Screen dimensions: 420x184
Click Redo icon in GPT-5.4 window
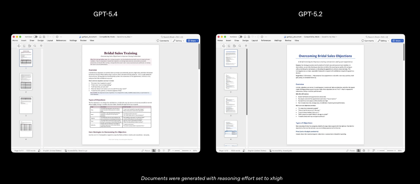[53, 37]
